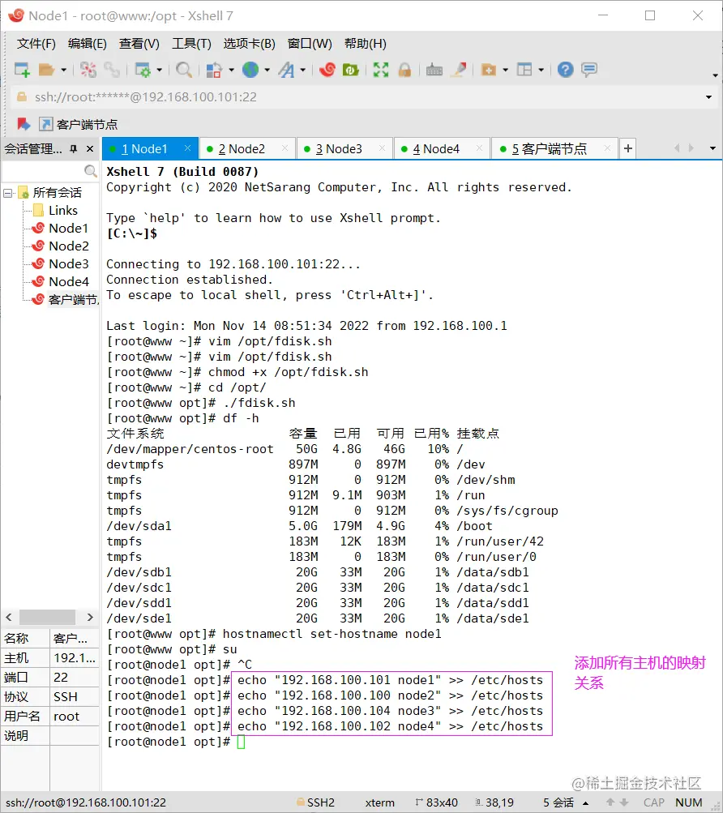Screen dimensions: 723x813
Task: Switch to the 2 Node2 tab
Action: tap(248, 149)
